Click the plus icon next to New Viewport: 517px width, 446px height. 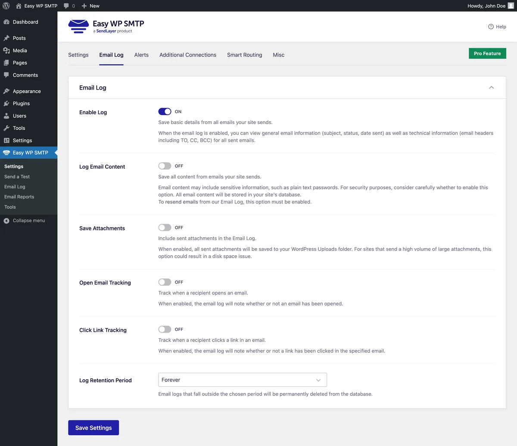[84, 6]
